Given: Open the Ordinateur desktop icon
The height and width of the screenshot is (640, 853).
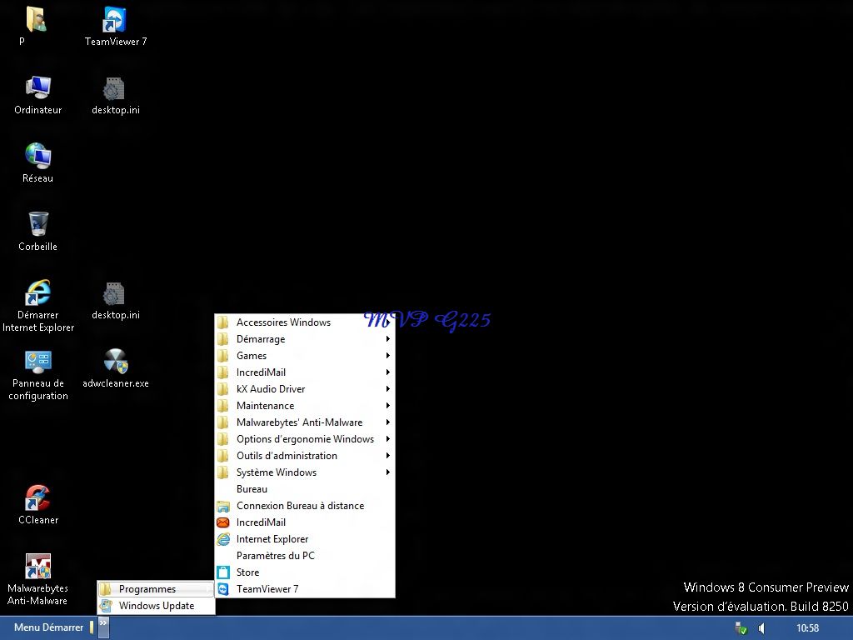Looking at the screenshot, I should (37, 89).
